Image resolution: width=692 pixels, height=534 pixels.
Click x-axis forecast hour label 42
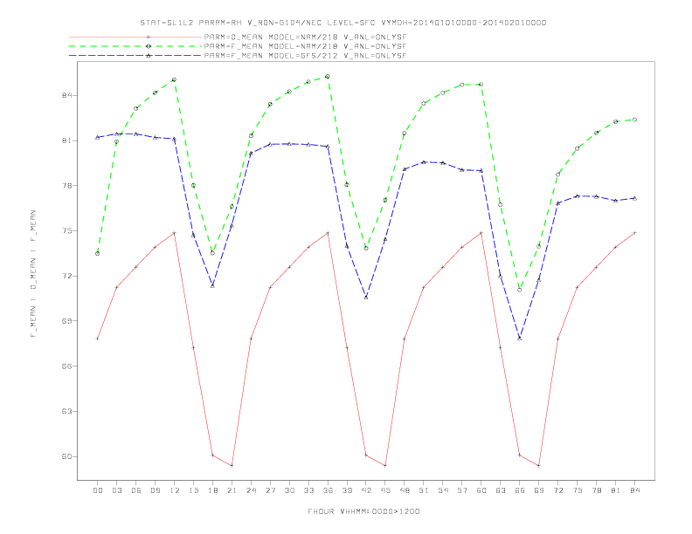pyautogui.click(x=366, y=490)
